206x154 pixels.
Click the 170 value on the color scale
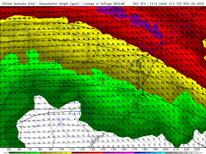134,149
